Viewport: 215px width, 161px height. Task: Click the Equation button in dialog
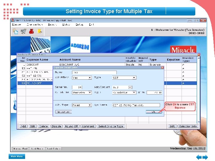point(63,112)
